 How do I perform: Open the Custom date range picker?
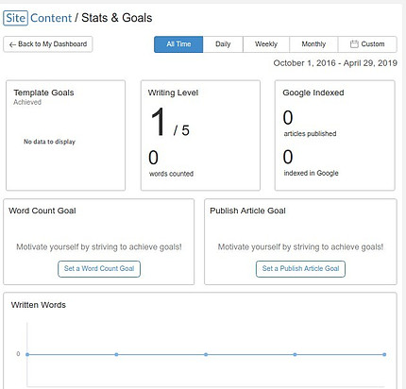coord(367,44)
